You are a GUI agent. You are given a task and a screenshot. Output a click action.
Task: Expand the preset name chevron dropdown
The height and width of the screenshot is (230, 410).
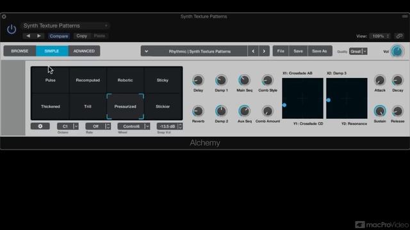[147, 51]
